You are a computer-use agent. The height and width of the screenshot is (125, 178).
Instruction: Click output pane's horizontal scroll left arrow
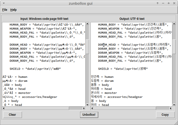[x=92, y=108]
